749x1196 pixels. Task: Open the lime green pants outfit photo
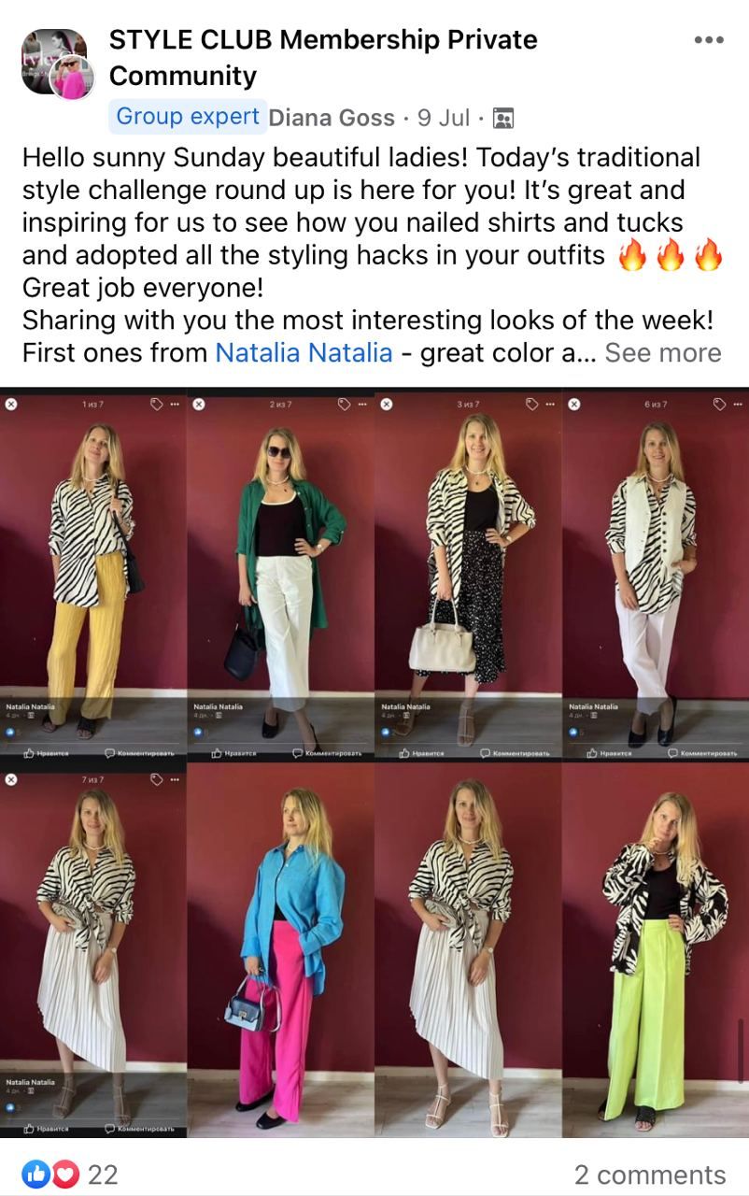[656, 950]
